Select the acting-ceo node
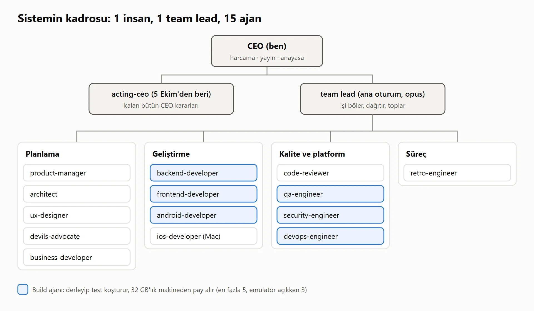Viewport: 534px width, 311px height. click(x=161, y=99)
